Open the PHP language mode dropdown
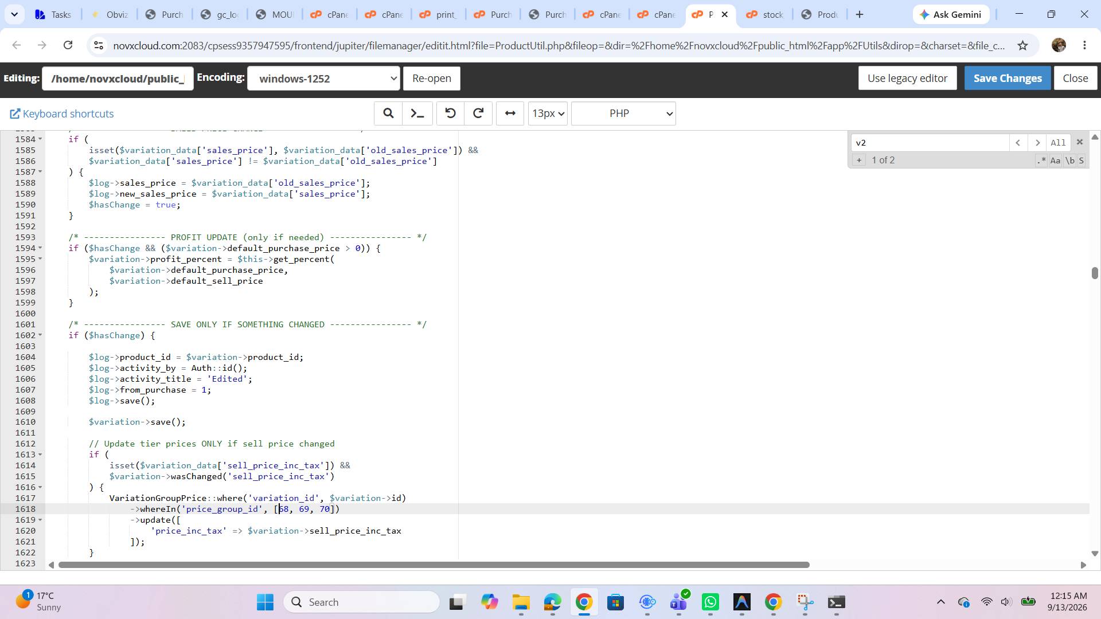1101x619 pixels. tap(623, 113)
